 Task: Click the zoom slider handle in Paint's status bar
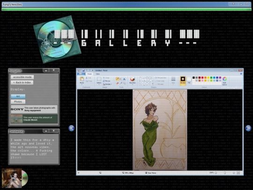225,173
